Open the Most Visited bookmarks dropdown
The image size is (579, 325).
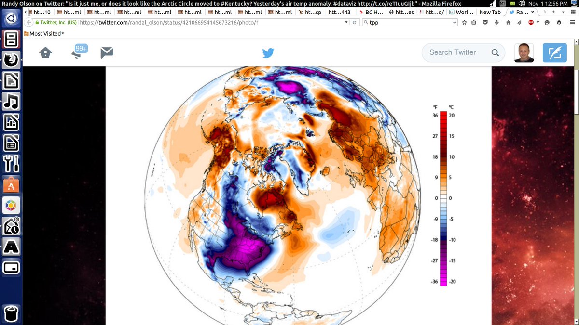click(x=44, y=33)
